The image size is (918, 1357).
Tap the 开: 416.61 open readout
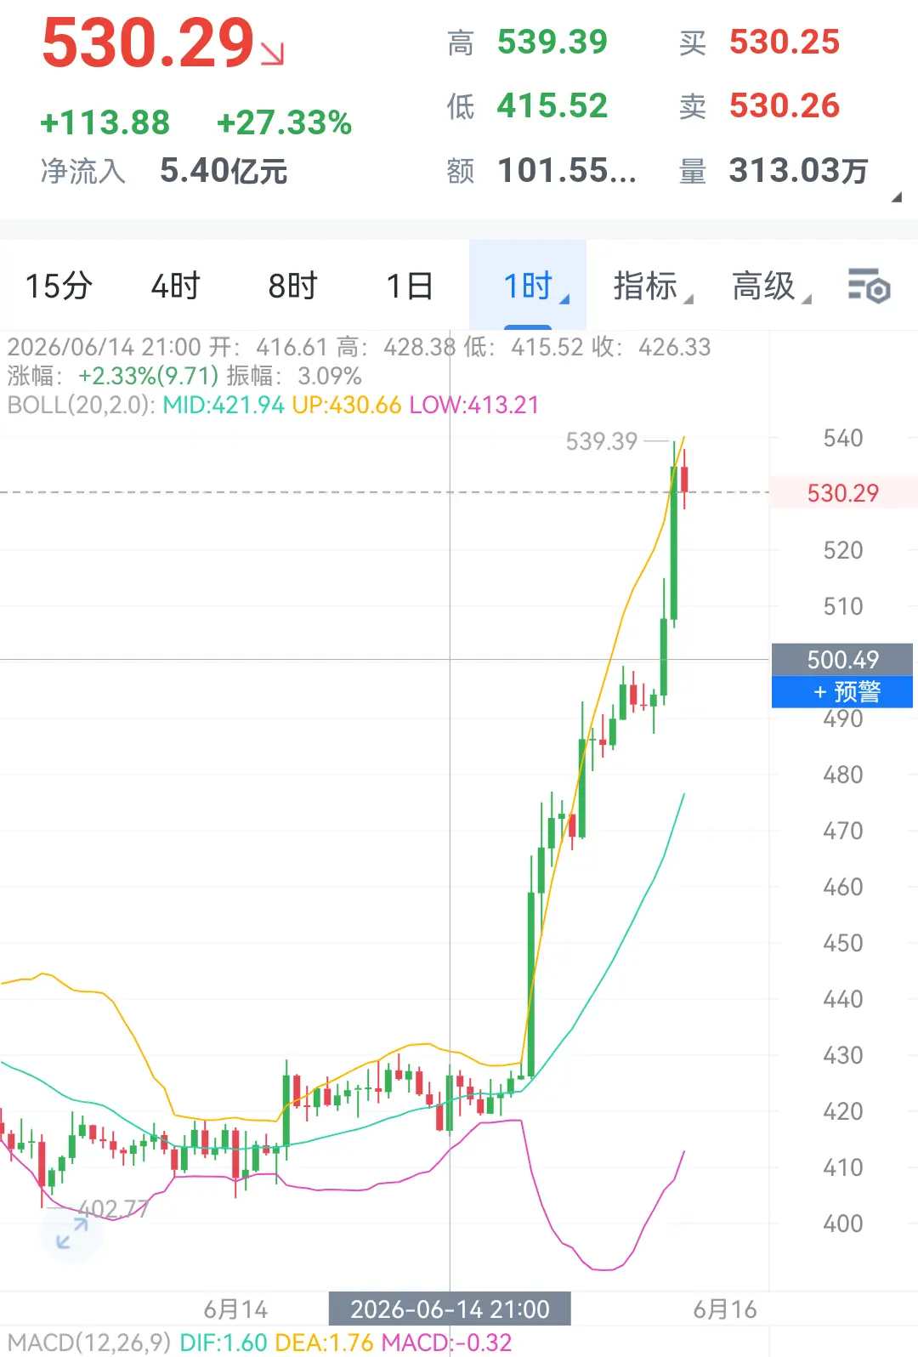point(269,347)
